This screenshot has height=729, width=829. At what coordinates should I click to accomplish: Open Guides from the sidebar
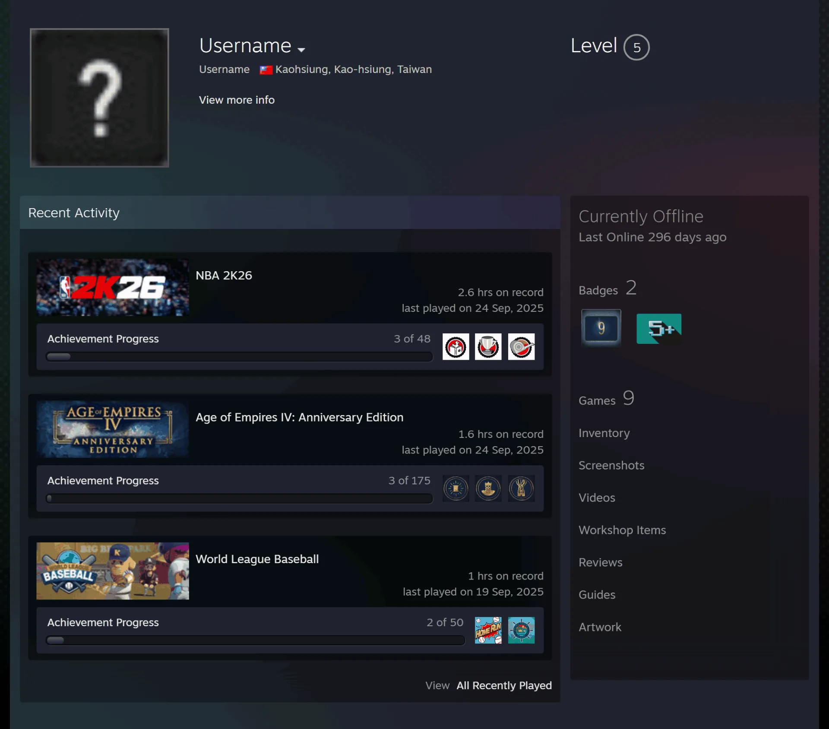click(x=597, y=595)
